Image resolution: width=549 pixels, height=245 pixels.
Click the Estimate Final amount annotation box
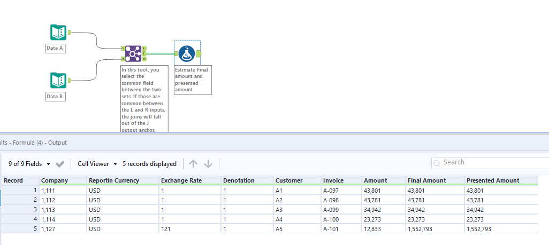[193, 80]
